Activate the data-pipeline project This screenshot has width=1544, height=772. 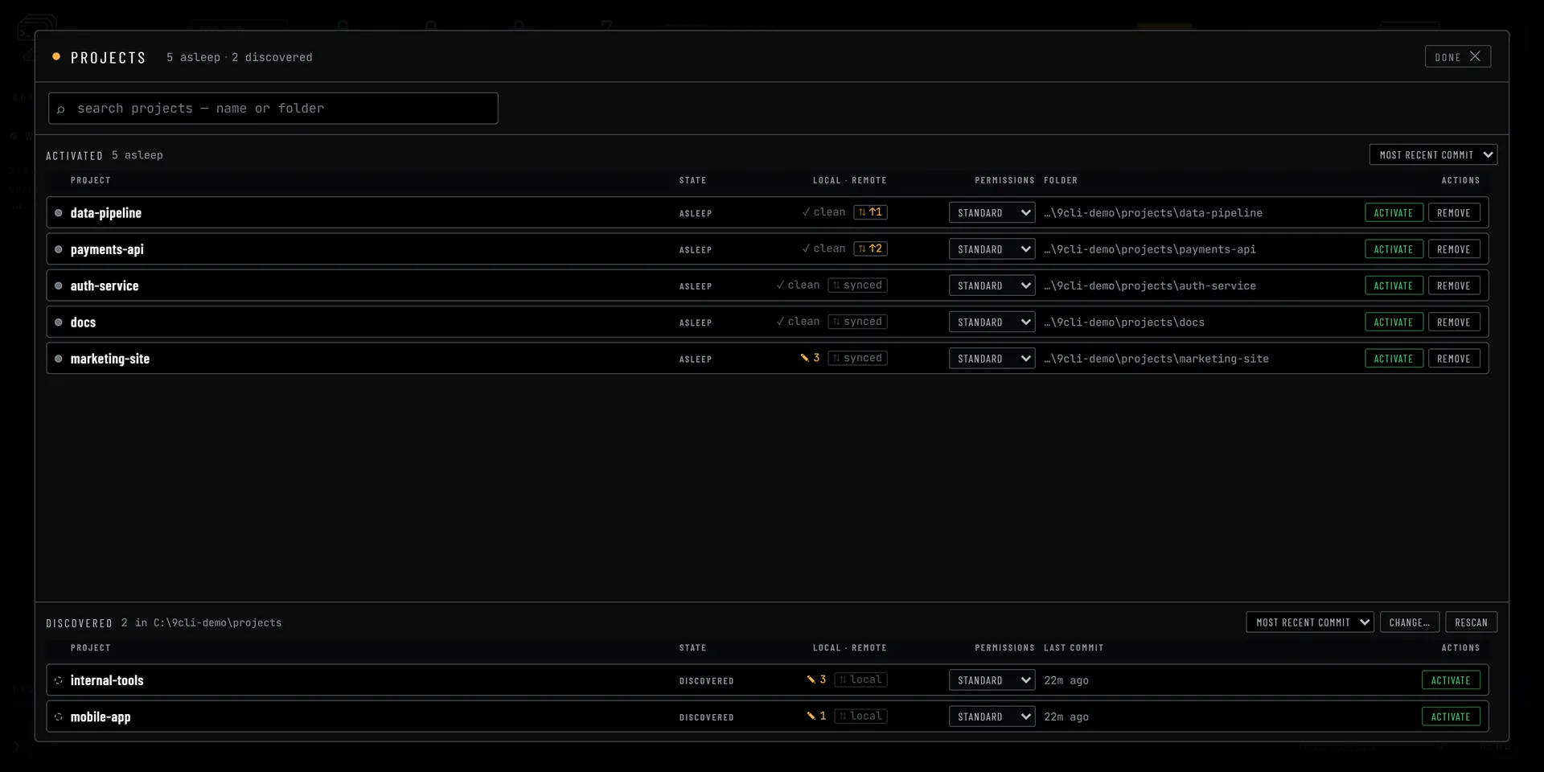pos(1394,213)
